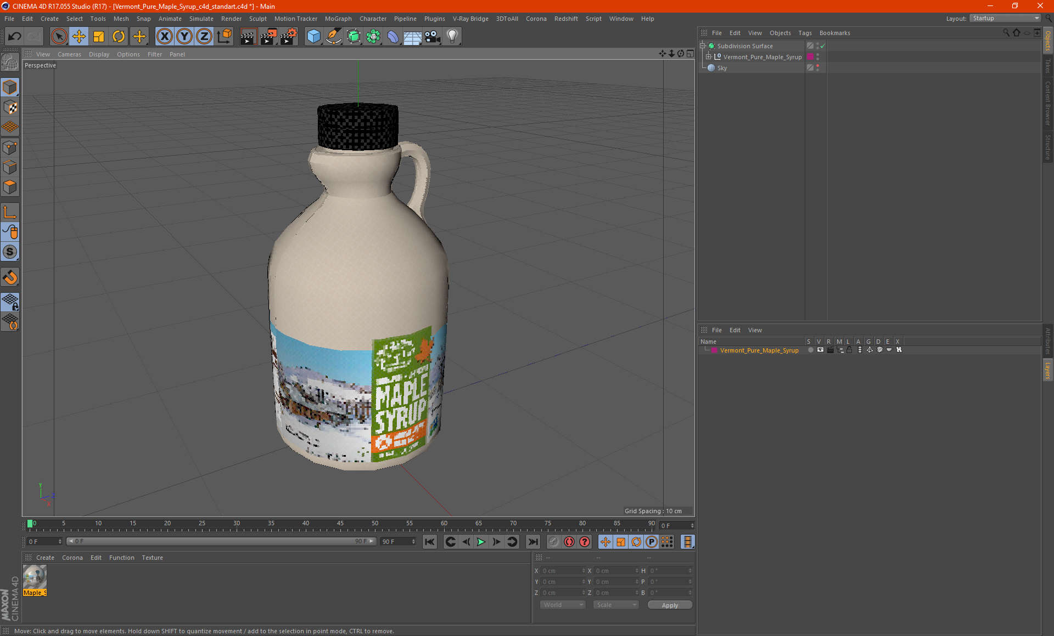1054x636 pixels.
Task: Switch to Model mode
Action: 10,88
